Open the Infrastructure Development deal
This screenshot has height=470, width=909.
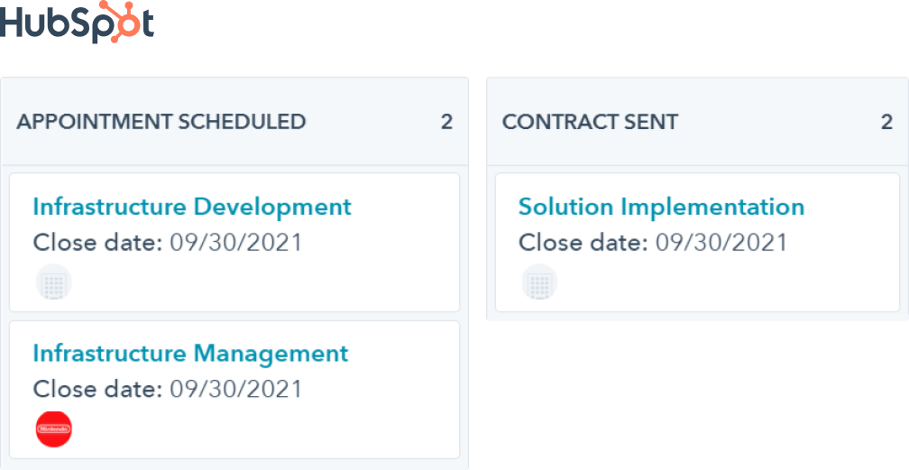coord(192,207)
